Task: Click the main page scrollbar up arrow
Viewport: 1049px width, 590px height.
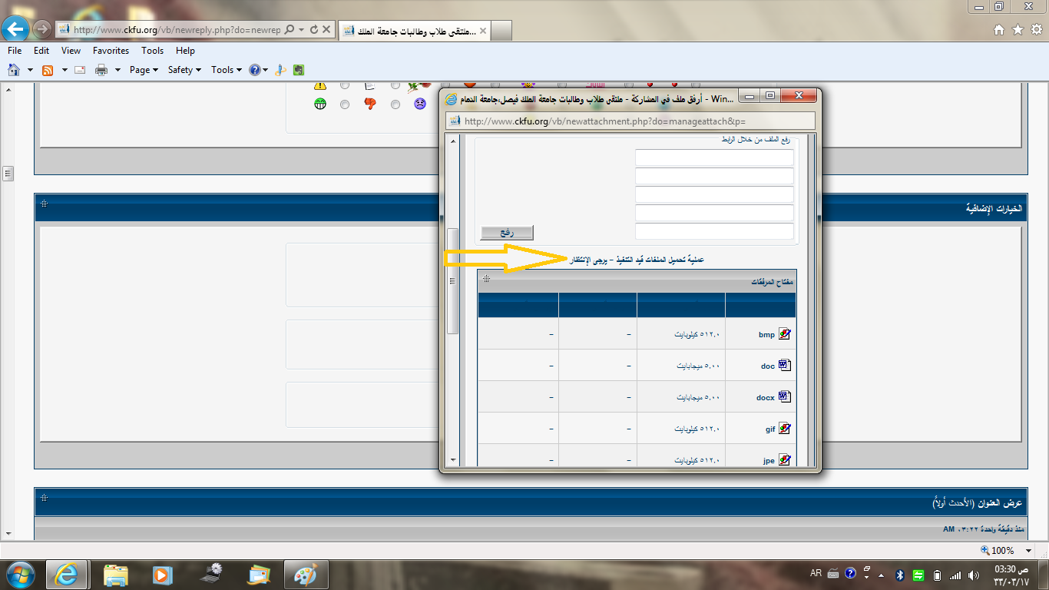Action: pos(8,91)
